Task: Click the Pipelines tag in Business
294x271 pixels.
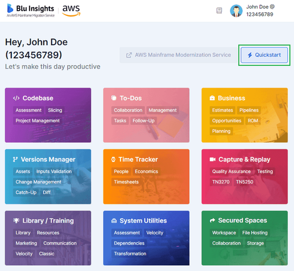Action: [249, 111]
